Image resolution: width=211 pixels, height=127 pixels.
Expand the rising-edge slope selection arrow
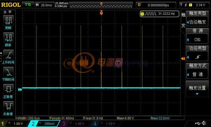pyautogui.click(x=188, y=57)
